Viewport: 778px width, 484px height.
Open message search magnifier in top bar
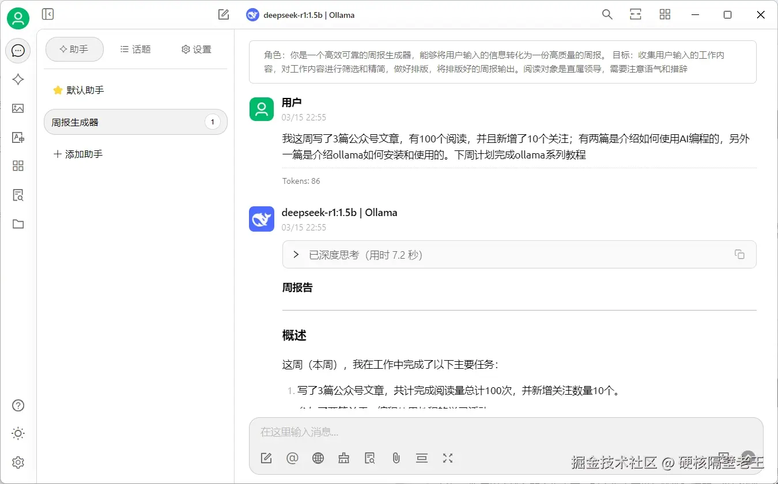click(607, 14)
